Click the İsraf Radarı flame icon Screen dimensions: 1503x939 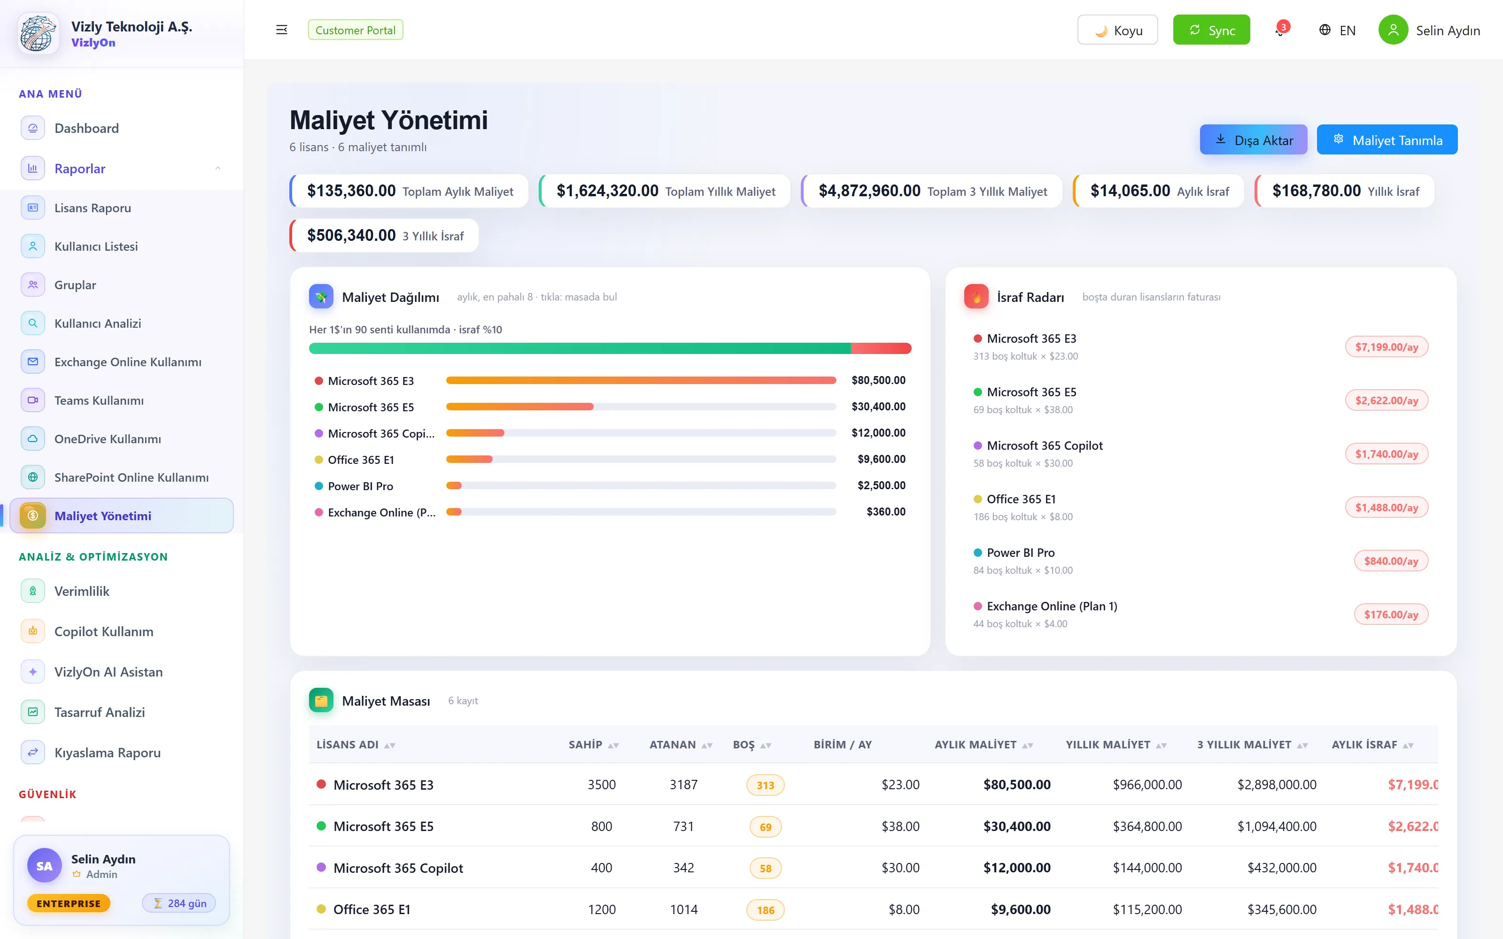[976, 297]
